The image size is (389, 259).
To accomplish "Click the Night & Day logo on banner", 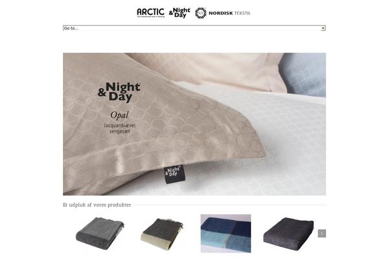I will (119, 93).
